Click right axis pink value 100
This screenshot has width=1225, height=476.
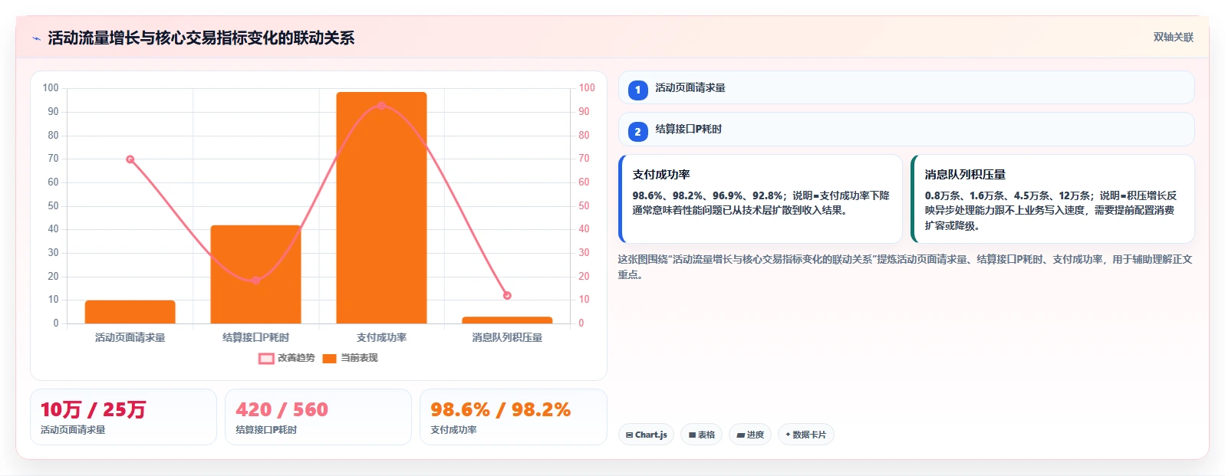(x=587, y=88)
